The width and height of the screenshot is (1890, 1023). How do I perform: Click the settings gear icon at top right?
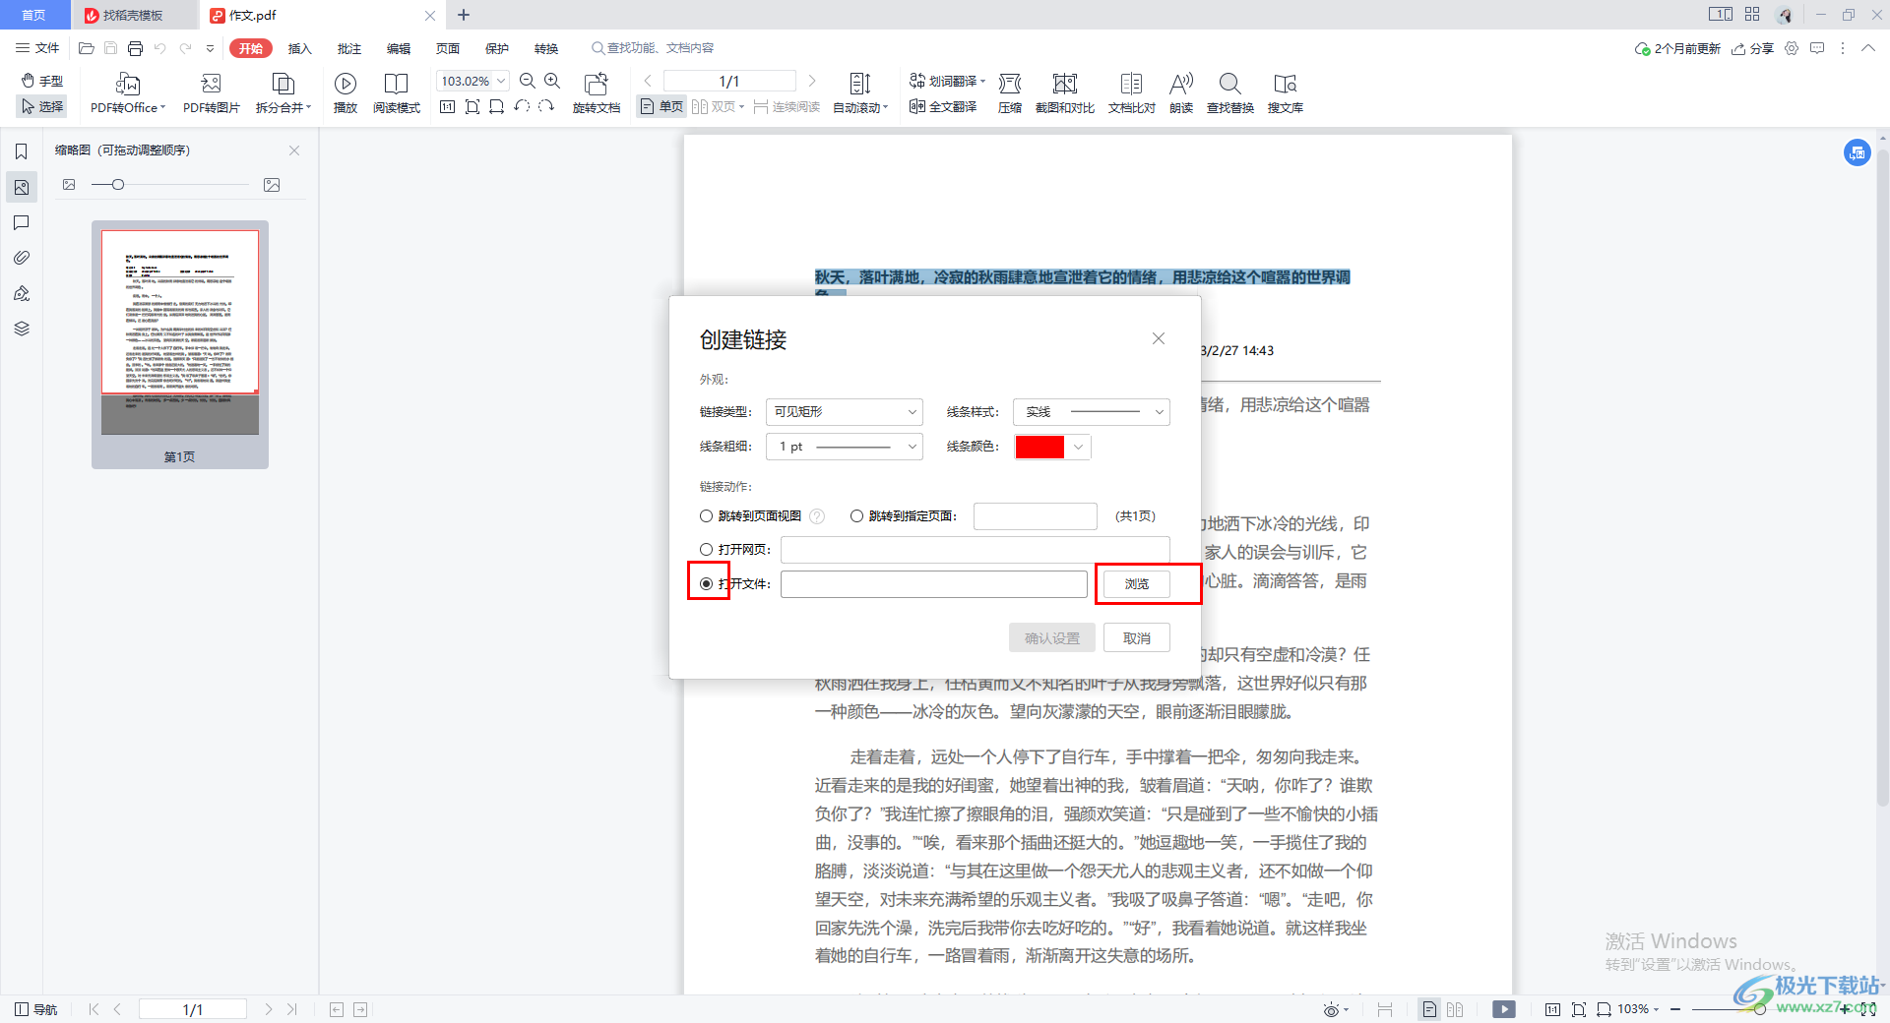1792,48
